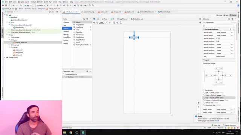This screenshot has height=135, width=241.
Task: Open the guidelines icon in design toolbar
Action: 120,22
